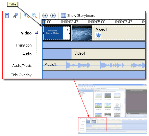Click the bold Video track label
Image resolution: width=149 pixels, height=136 pixels.
(26, 33)
